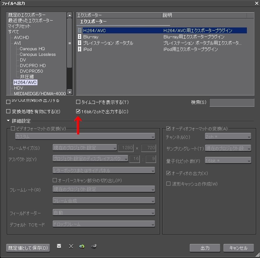The width and height of the screenshot is (260, 258).
Task: Select MEDIAEDGE/HDMA-4000 in the tree
Action: [x=40, y=94]
